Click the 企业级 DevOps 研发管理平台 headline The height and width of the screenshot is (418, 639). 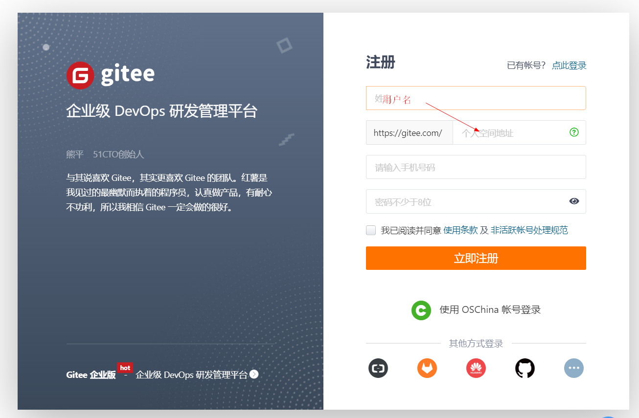pos(162,111)
